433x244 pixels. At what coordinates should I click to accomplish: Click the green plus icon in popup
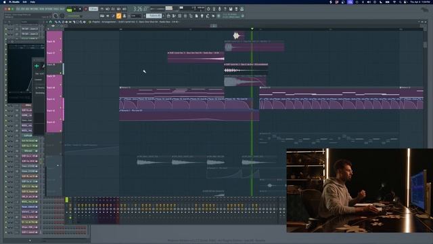(x=37, y=66)
